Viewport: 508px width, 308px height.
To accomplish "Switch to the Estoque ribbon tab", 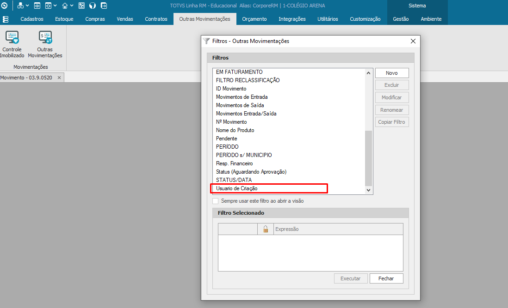I will click(64, 19).
